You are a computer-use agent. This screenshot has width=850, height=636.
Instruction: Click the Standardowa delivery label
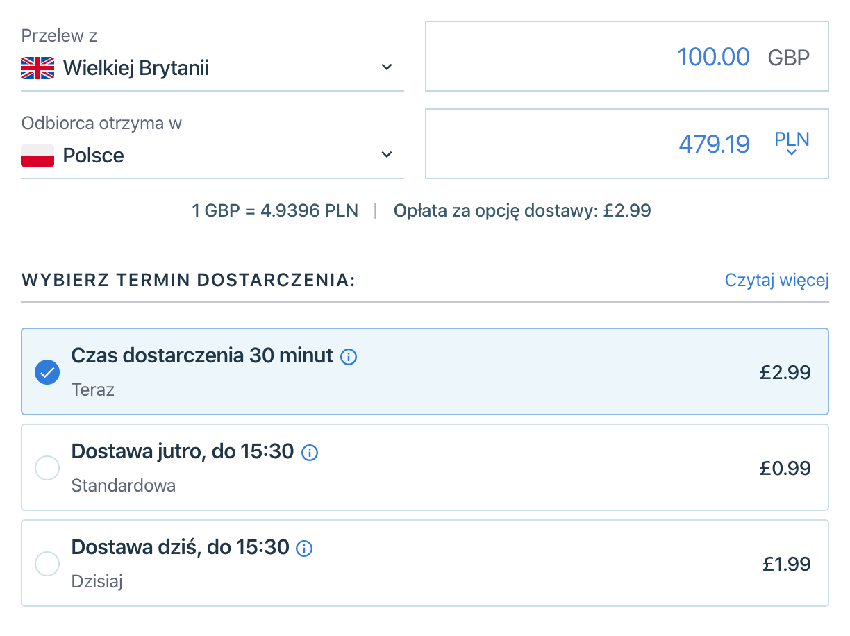(124, 485)
